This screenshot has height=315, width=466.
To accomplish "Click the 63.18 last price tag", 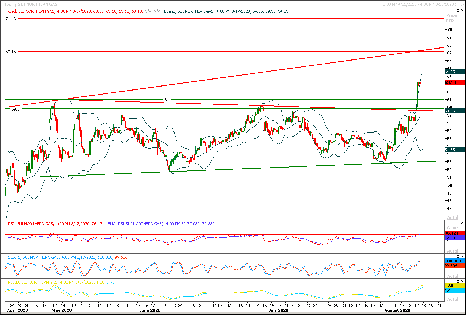I will click(454, 82).
